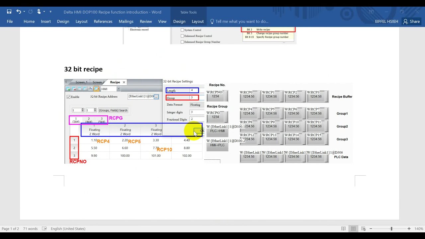Click the zoom slider handle
Image resolution: width=425 pixels, height=239 pixels.
tap(391, 229)
